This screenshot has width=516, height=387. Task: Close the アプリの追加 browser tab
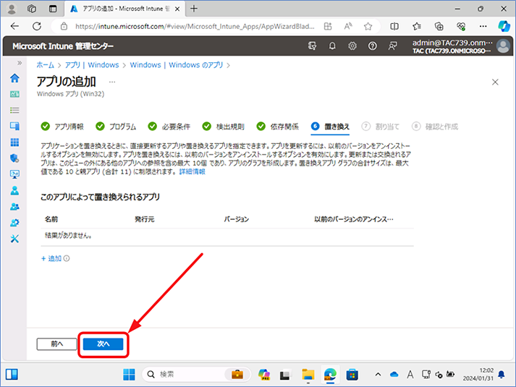[177, 9]
